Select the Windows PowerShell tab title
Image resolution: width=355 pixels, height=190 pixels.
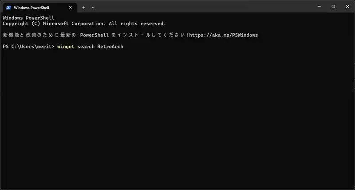(32, 8)
